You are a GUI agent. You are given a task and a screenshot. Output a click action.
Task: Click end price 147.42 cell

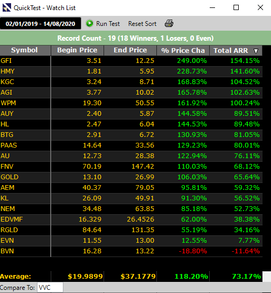tap(130, 166)
